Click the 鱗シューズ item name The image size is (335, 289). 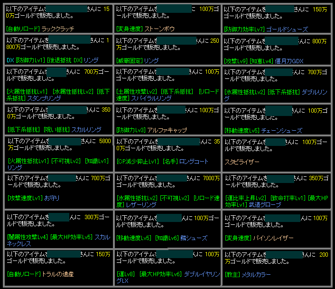(x=194, y=238)
